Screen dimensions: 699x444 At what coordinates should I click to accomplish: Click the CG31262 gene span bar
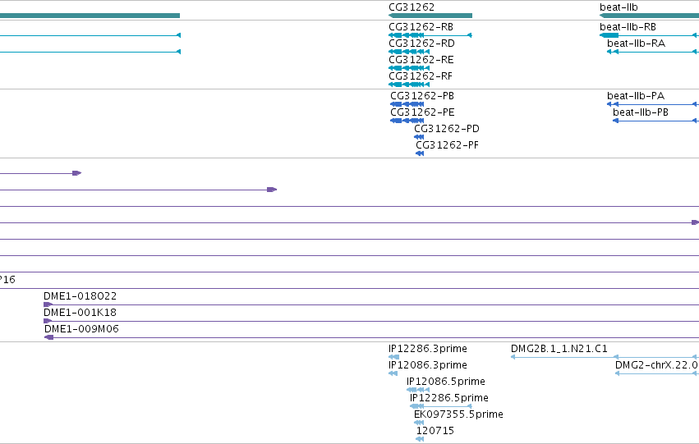(430, 16)
